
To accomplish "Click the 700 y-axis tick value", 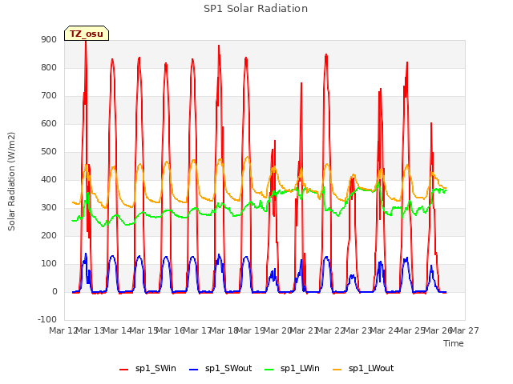I will tap(49, 96).
